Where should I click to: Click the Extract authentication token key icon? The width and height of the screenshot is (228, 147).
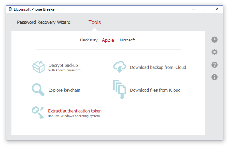tap(38, 112)
